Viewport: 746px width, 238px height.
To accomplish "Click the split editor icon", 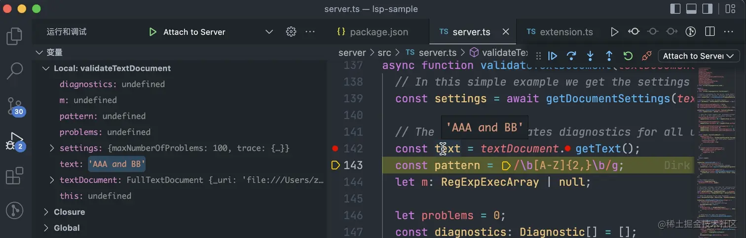I will 710,31.
